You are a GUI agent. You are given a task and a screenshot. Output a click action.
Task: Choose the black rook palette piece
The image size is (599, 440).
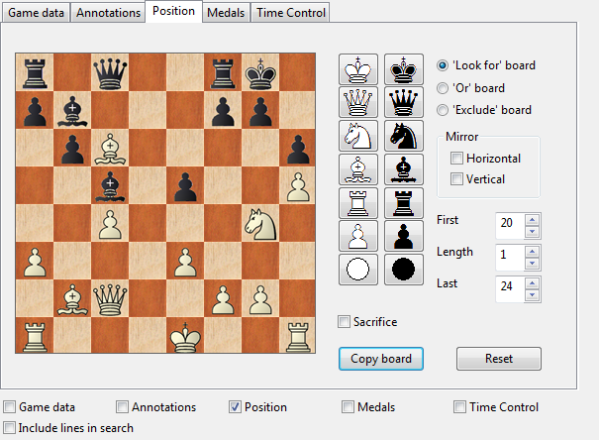point(403,203)
